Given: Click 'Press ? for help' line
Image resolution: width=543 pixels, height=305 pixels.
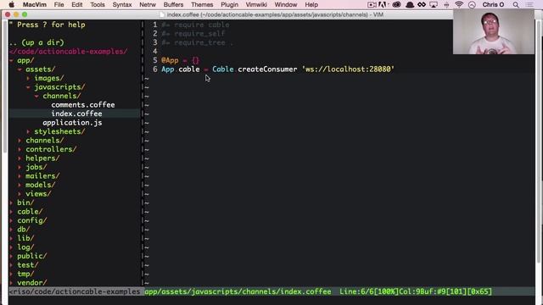Looking at the screenshot, I should (48, 25).
